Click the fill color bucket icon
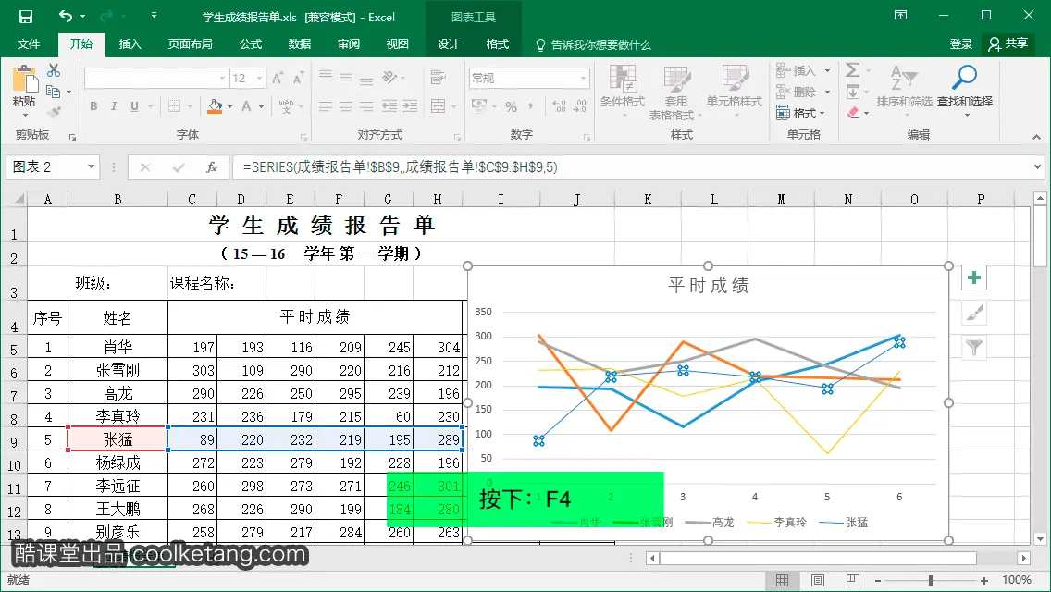1051x592 pixels. (215, 106)
